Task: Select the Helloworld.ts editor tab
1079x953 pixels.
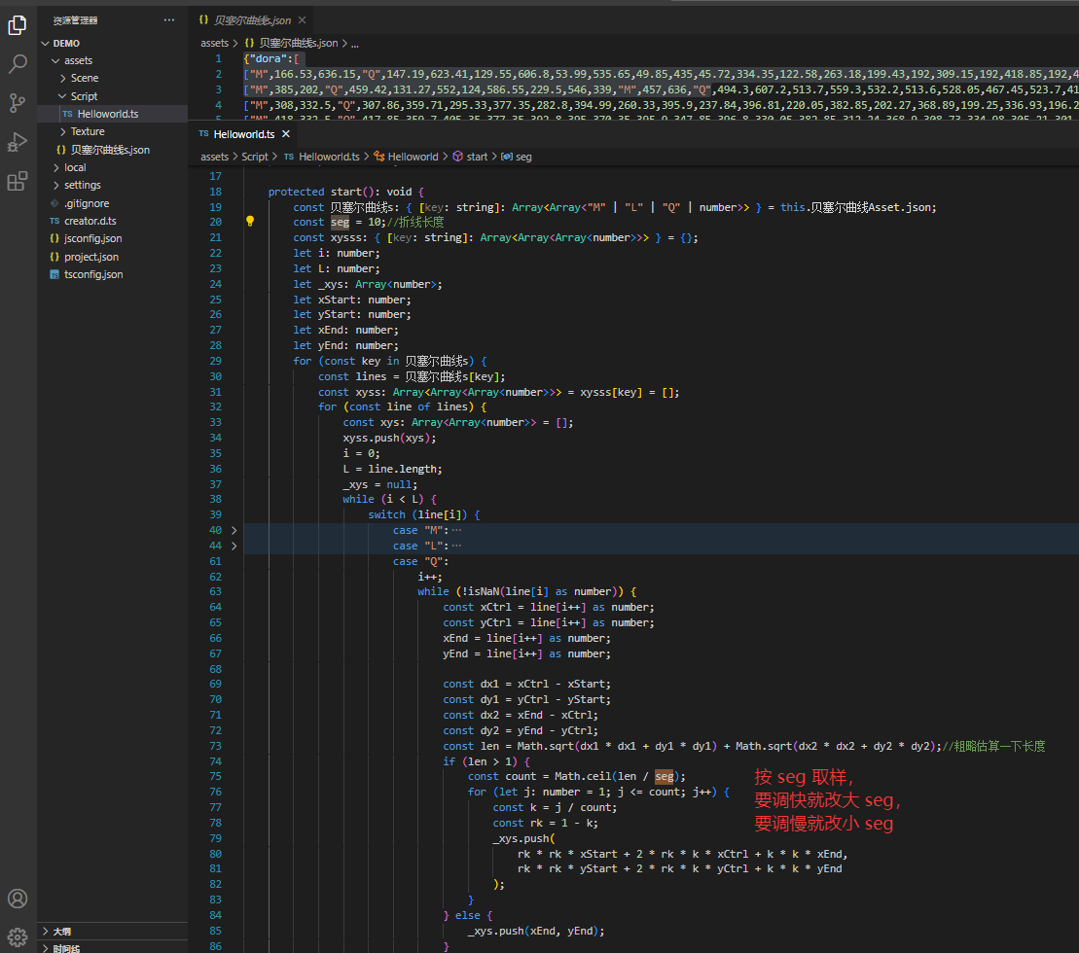Action: [x=243, y=134]
